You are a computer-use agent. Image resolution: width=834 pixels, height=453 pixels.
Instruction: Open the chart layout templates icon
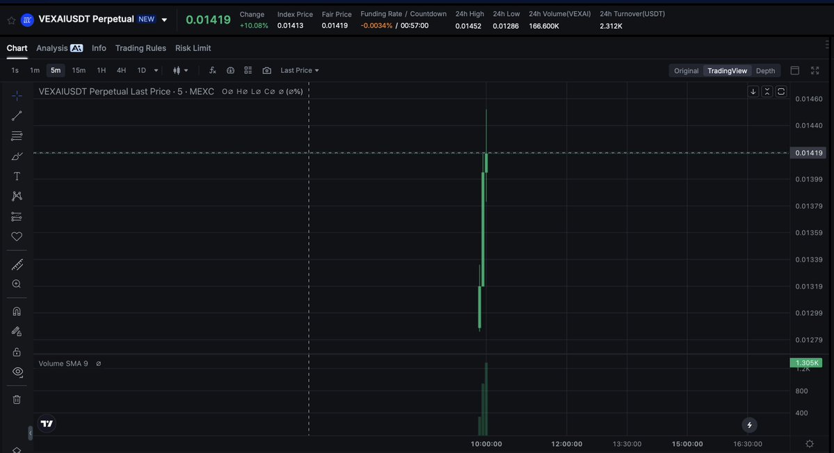(248, 70)
